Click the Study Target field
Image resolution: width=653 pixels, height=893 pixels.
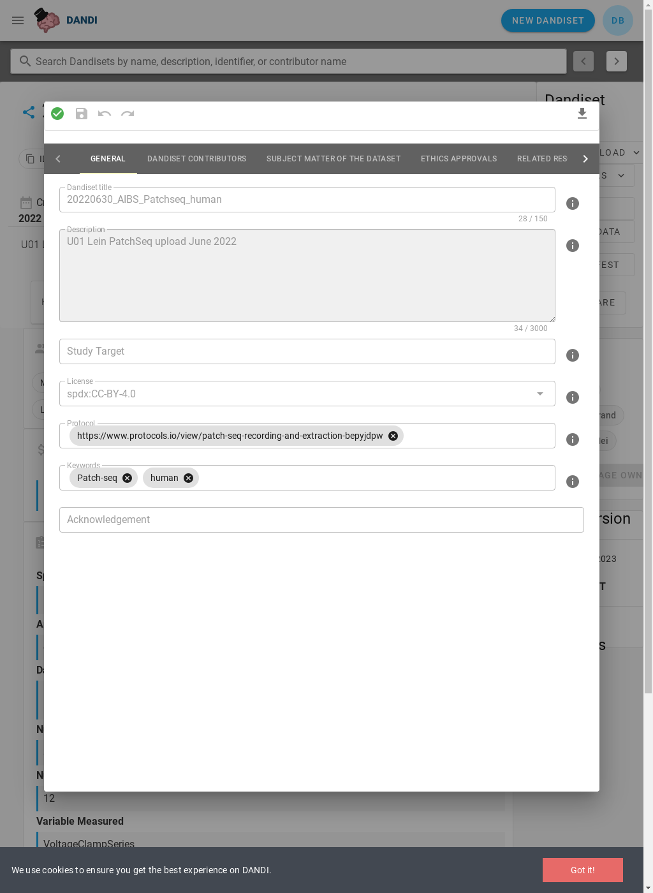pos(307,351)
